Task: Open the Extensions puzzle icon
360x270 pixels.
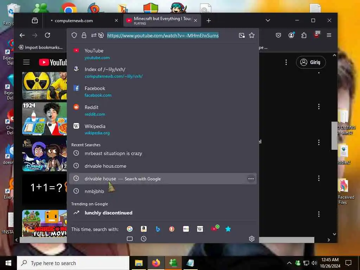Action: (x=304, y=36)
